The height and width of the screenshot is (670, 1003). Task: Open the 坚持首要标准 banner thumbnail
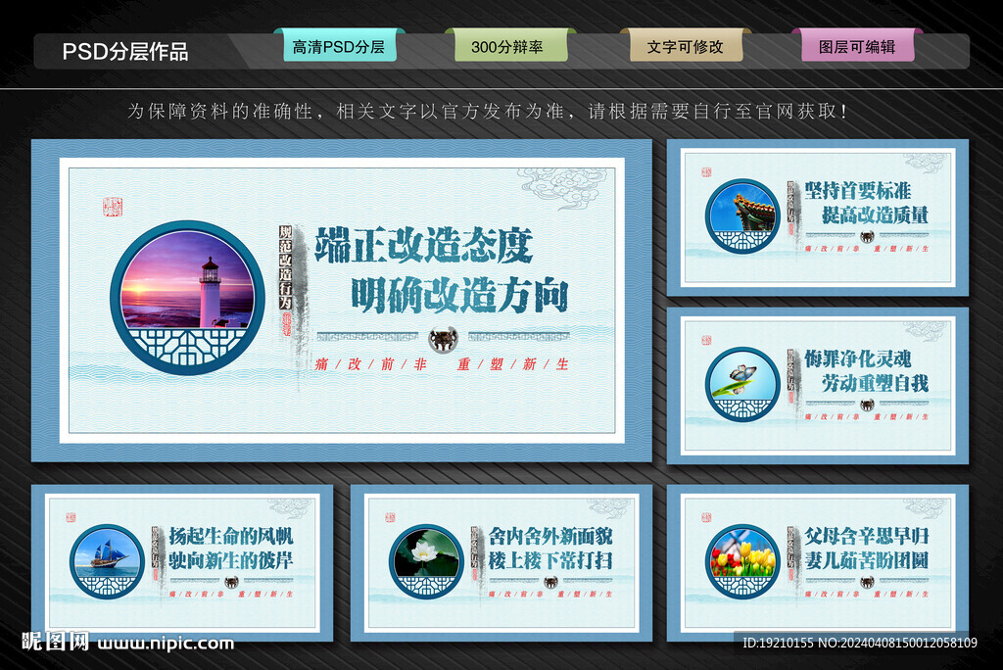(x=818, y=217)
